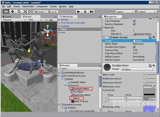160x117 pixels.
Task: Click the Daylight Water material preview
Action: click(107, 67)
